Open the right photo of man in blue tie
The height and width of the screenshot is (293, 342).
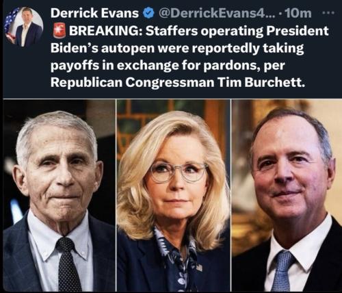(287, 195)
